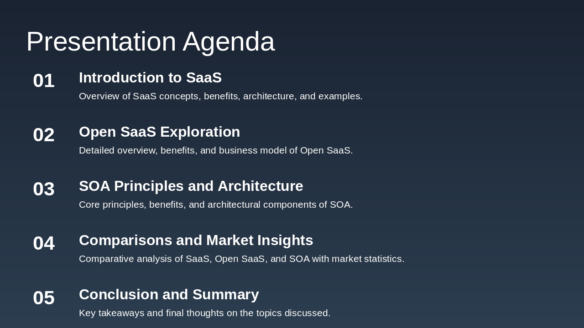
Task: Click the Comparisons and Market Insights heading
Action: pos(196,241)
